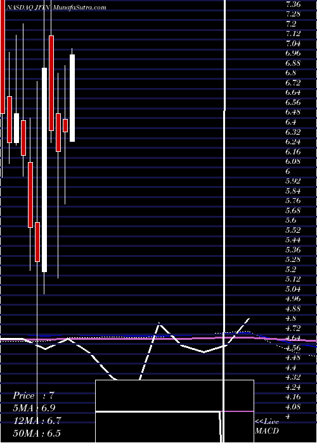Select the '5MA : 6.9' legend entry
Viewport: 317px width, 443px height.
click(34, 408)
